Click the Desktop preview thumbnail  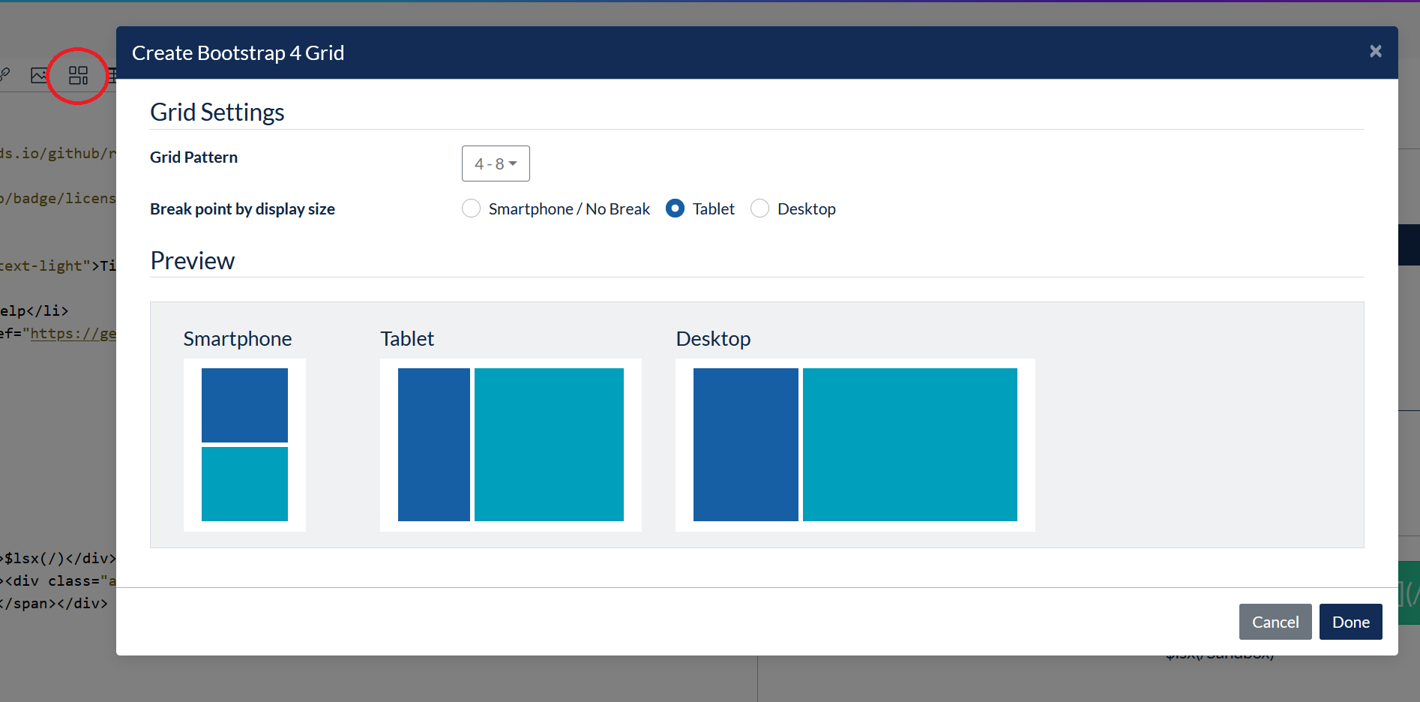point(855,445)
